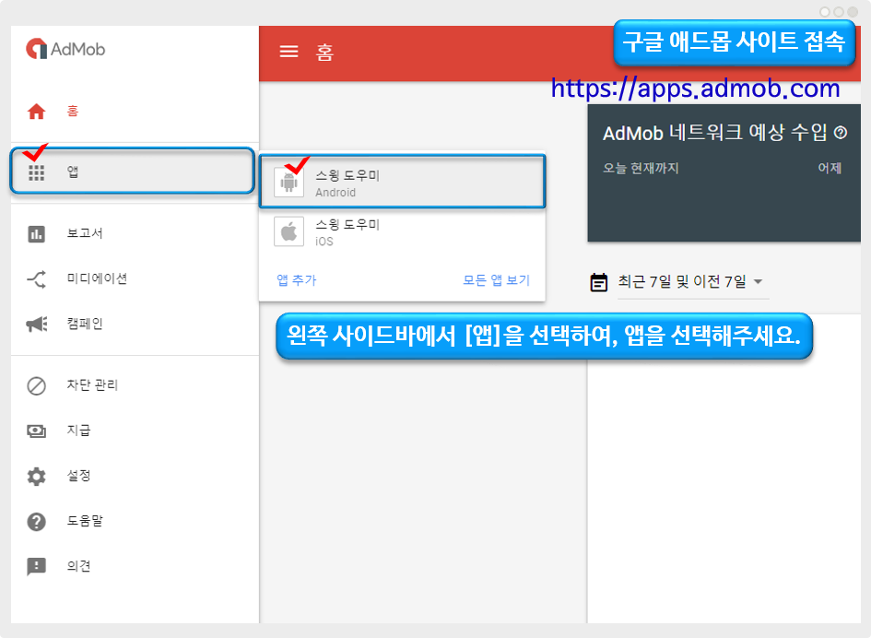Select the Mediation (미디에이션) arrows icon
Image resolution: width=871 pixels, height=638 pixels.
click(36, 278)
